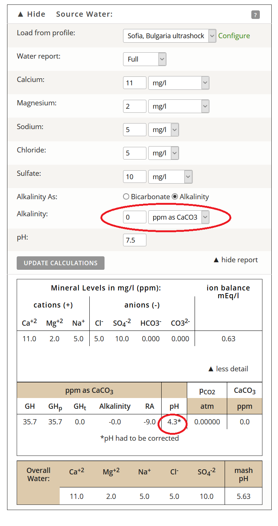Viewport: 278px width, 526px height.
Task: Click the Sulfate value input
Action: click(x=135, y=177)
